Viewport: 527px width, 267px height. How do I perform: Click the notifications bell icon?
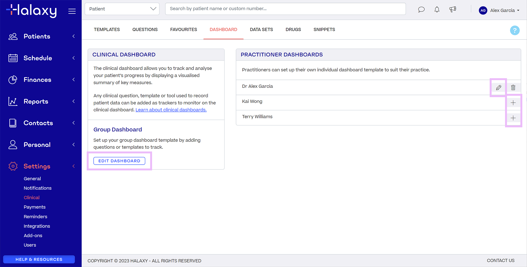437,9
